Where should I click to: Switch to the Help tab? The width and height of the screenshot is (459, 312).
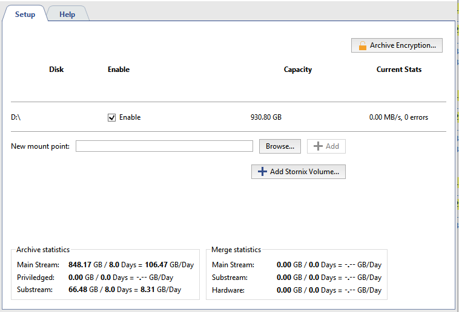tap(67, 15)
